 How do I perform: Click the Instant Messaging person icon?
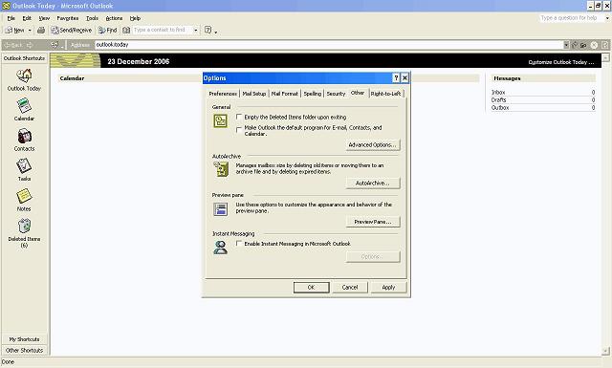point(220,247)
